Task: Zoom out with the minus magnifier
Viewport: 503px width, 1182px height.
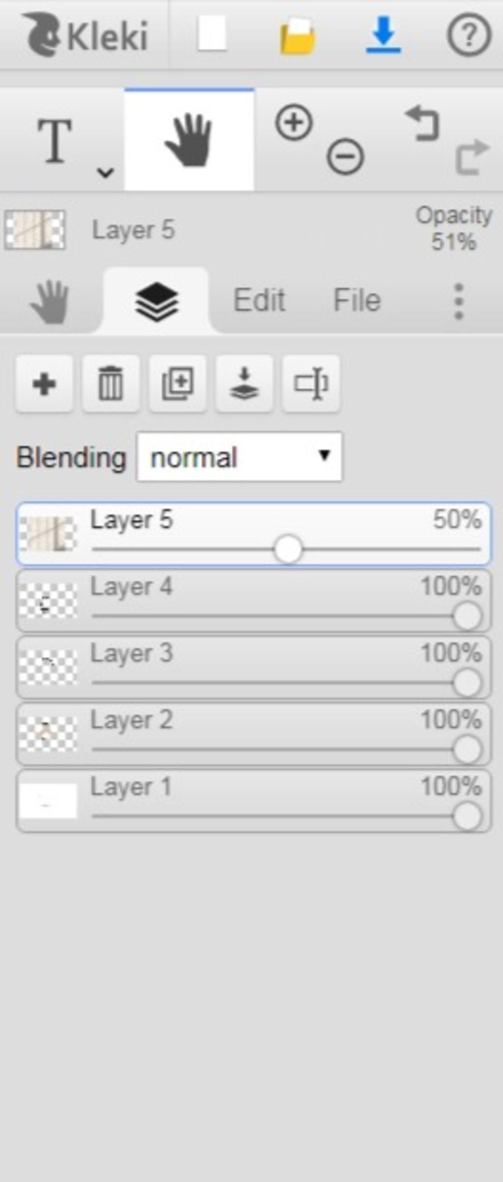Action: pos(345,157)
